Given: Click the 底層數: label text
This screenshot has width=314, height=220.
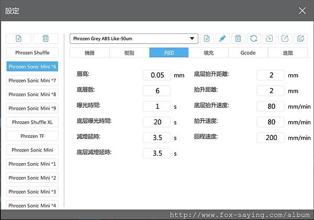Looking at the screenshot, I should tap(86, 89).
